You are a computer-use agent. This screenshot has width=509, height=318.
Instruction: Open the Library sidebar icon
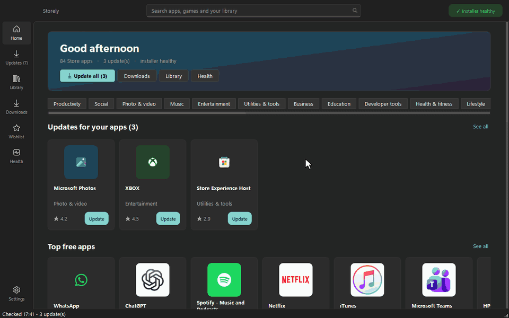[x=16, y=78]
